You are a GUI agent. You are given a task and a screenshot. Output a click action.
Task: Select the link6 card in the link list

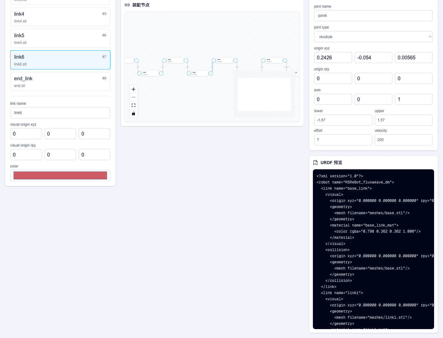tap(60, 60)
